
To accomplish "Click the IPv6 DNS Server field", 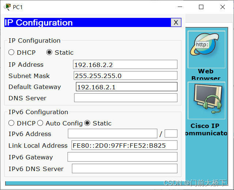I will (124, 168).
